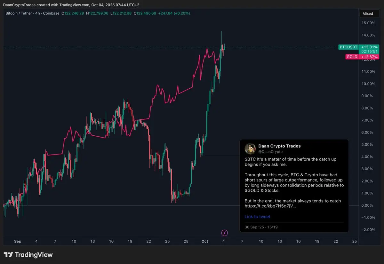The height and width of the screenshot is (264, 384).
Task: Click the lightning bolt event marker
Action: click(225, 233)
